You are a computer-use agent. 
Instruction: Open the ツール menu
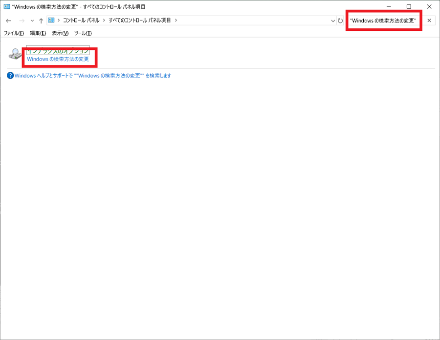coord(83,33)
